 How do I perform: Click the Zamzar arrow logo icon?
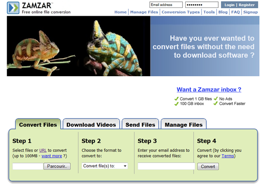pyautogui.click(x=13, y=8)
